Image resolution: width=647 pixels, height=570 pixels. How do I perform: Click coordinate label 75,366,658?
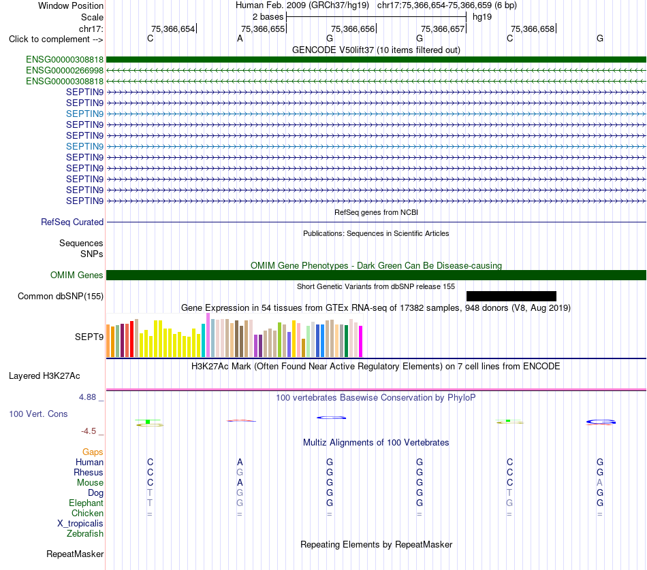[x=533, y=29]
